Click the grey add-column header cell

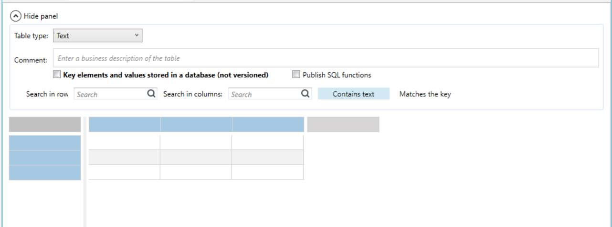(343, 124)
